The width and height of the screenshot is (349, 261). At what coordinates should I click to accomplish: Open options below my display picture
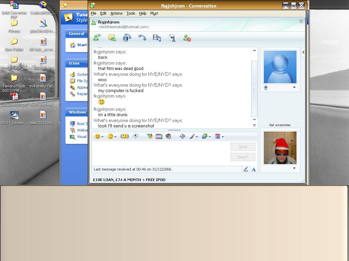tap(294, 168)
